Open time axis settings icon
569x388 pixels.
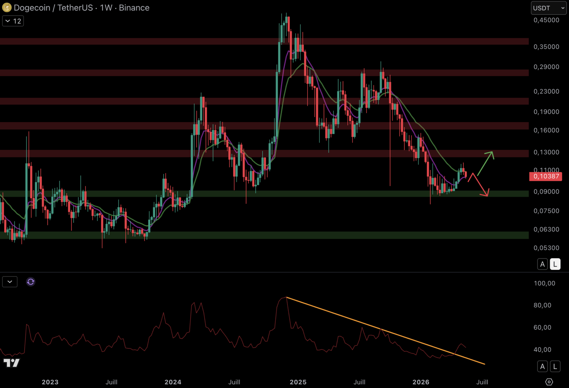coord(549,382)
